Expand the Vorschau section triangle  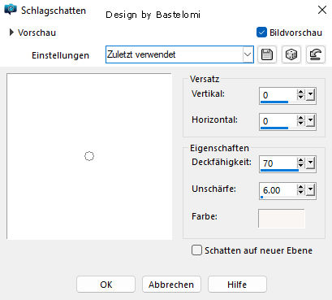tap(11, 33)
